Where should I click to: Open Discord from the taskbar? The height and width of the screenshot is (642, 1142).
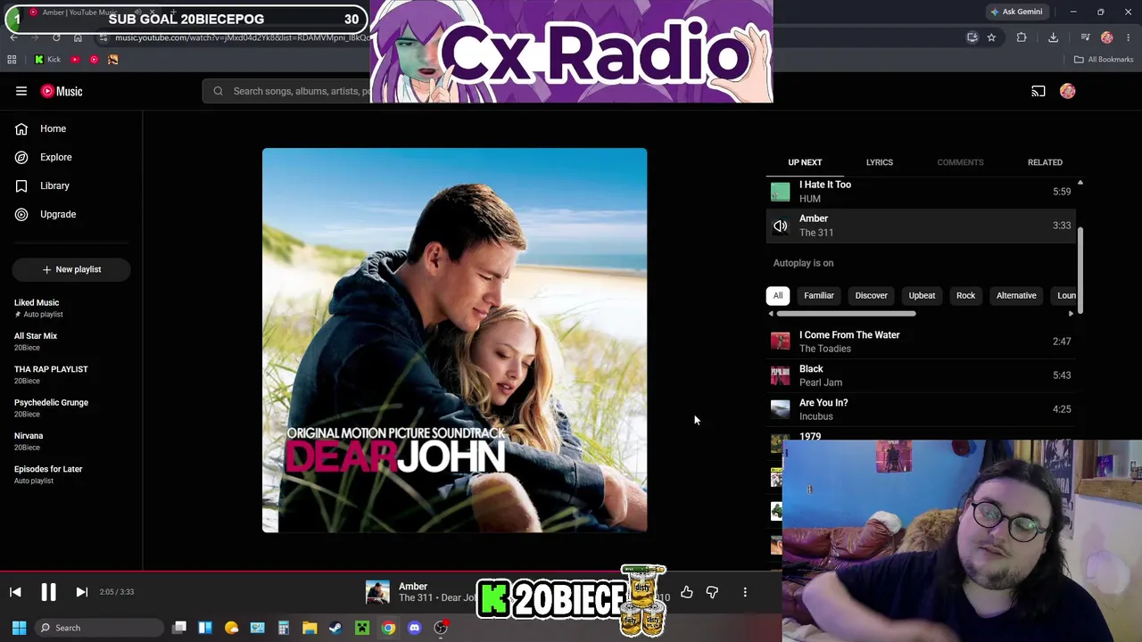(414, 628)
